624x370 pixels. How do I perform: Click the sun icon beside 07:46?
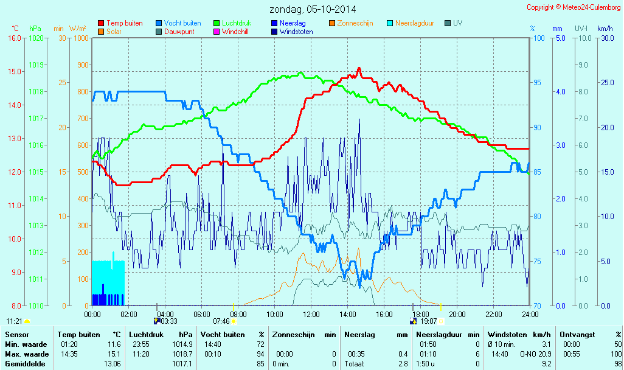pyautogui.click(x=234, y=321)
